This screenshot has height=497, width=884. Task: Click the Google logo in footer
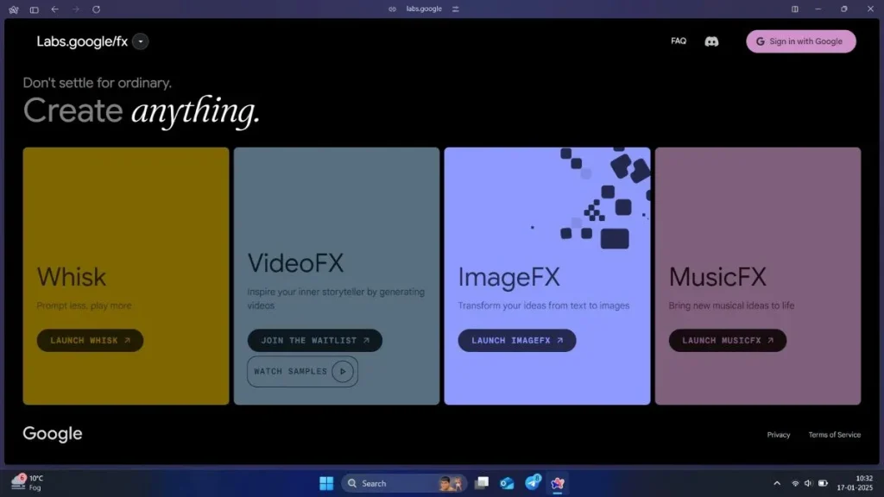(53, 433)
